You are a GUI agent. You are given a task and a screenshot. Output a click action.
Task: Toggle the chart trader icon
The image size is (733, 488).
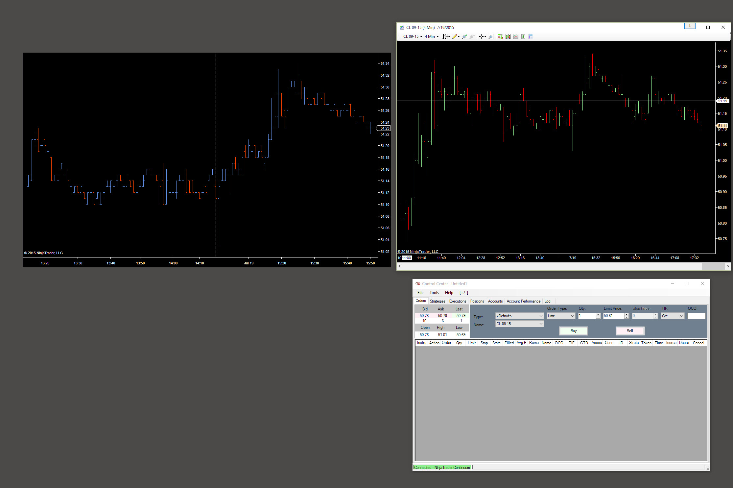point(500,37)
